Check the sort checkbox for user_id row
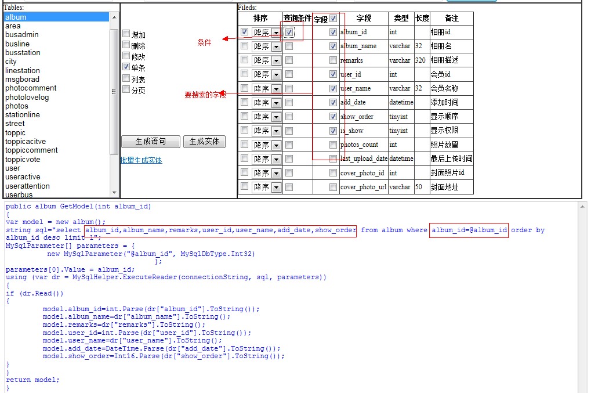 (x=245, y=74)
